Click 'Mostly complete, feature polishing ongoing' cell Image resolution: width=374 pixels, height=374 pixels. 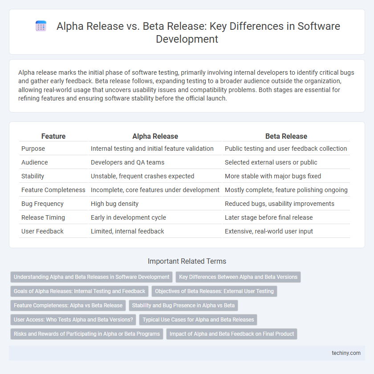pos(286,190)
